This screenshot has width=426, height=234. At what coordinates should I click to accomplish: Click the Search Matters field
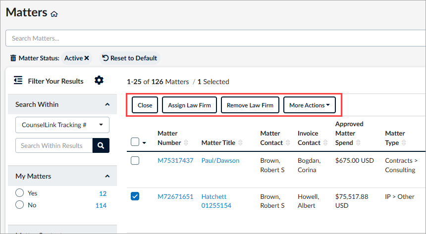(215, 38)
